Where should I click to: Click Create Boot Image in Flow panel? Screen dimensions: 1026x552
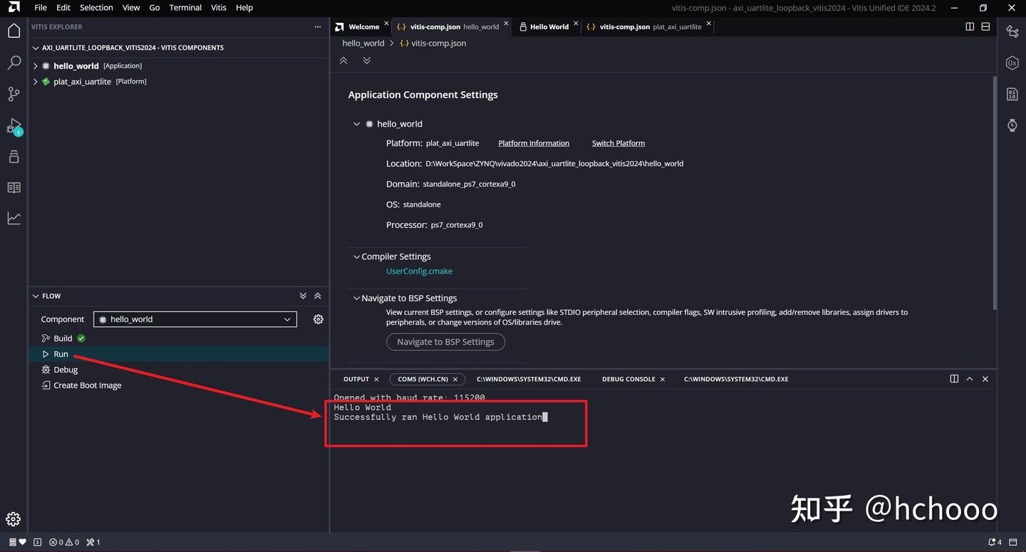pos(87,385)
